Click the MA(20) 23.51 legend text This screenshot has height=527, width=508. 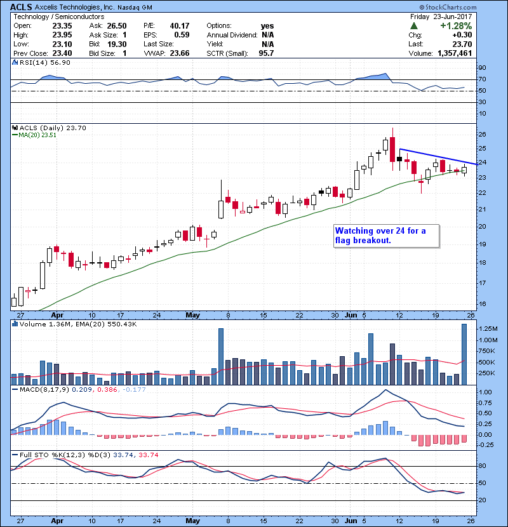coord(37,135)
